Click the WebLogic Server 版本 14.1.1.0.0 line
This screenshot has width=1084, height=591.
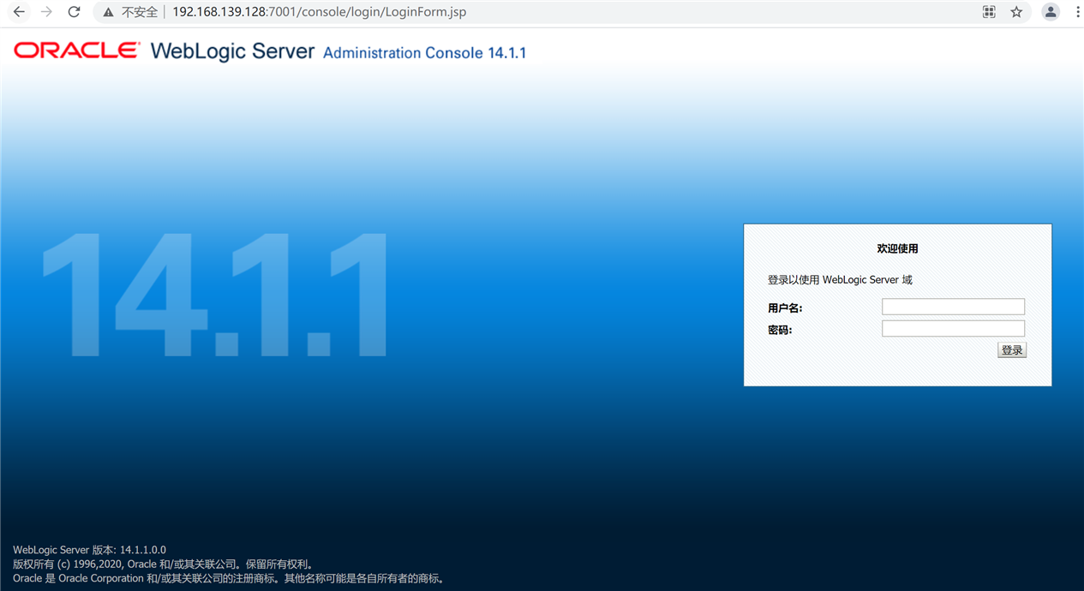coord(89,550)
